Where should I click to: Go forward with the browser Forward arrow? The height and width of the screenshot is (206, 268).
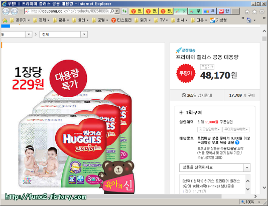coord(14,11)
